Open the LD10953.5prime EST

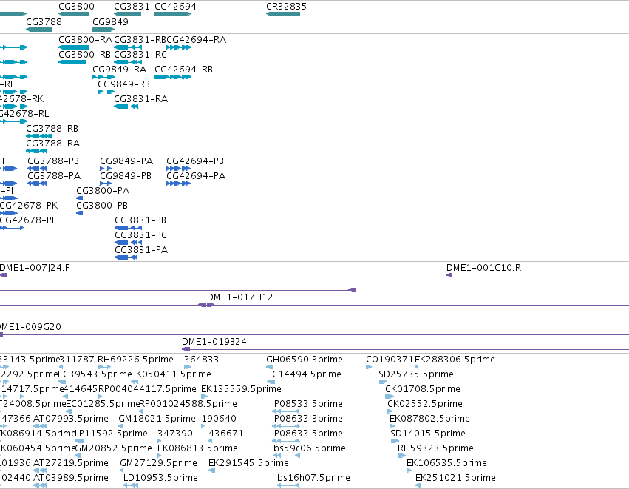pyautogui.click(x=131, y=485)
